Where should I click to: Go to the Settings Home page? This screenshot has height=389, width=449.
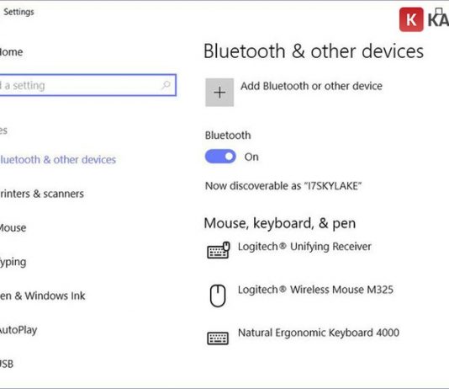coord(12,52)
